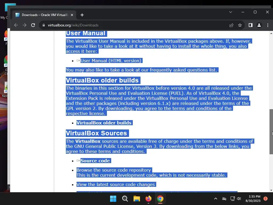The height and width of the screenshot is (205, 273).
Task: Open a new tab with plus button
Action: coord(82,15)
